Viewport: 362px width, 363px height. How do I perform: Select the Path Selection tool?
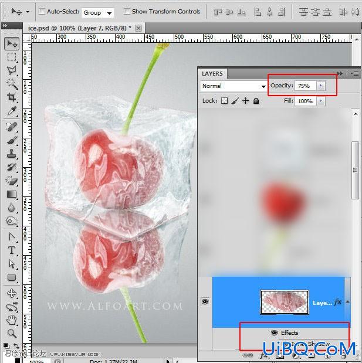12,264
